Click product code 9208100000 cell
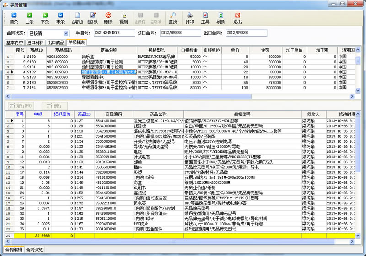This screenshot has height=256, width=366. click(x=64, y=57)
